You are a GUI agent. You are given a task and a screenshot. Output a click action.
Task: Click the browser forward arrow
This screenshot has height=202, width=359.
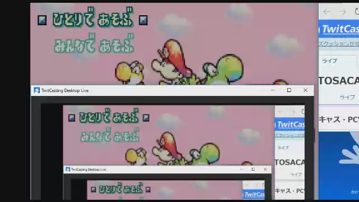(x=343, y=12)
